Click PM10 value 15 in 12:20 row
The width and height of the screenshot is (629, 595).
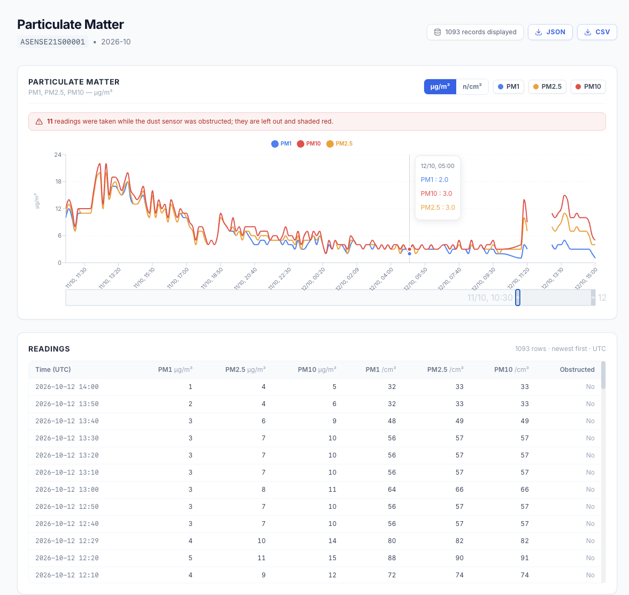tap(332, 558)
